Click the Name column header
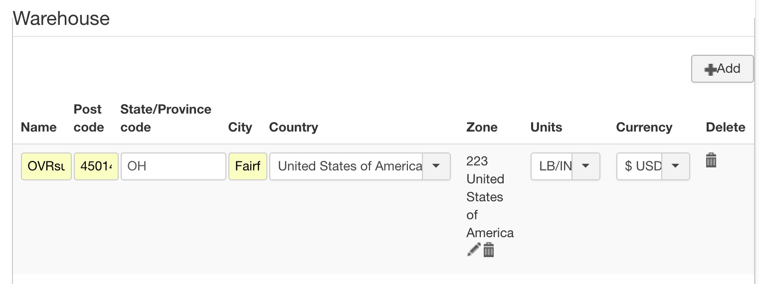Viewport: 759px width, 284px height. pyautogui.click(x=38, y=128)
